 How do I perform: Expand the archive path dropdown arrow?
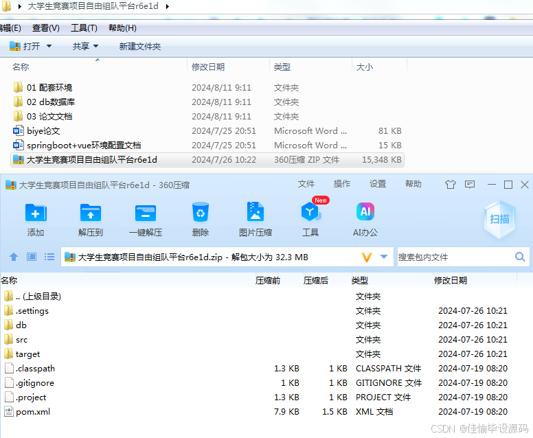coord(384,257)
